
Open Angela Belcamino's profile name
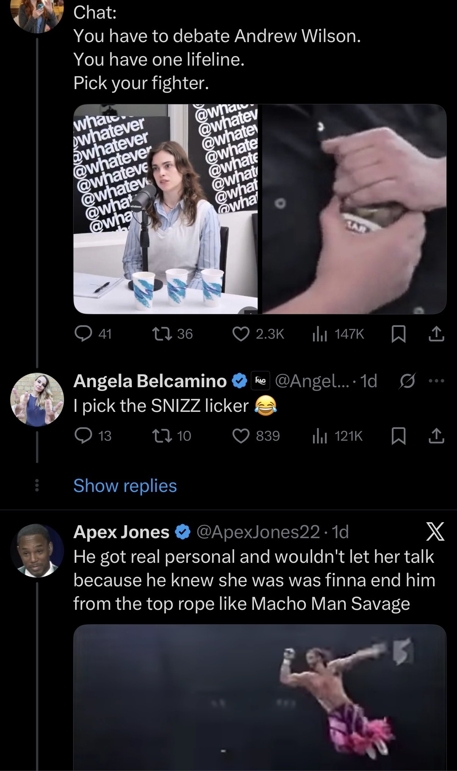click(150, 381)
